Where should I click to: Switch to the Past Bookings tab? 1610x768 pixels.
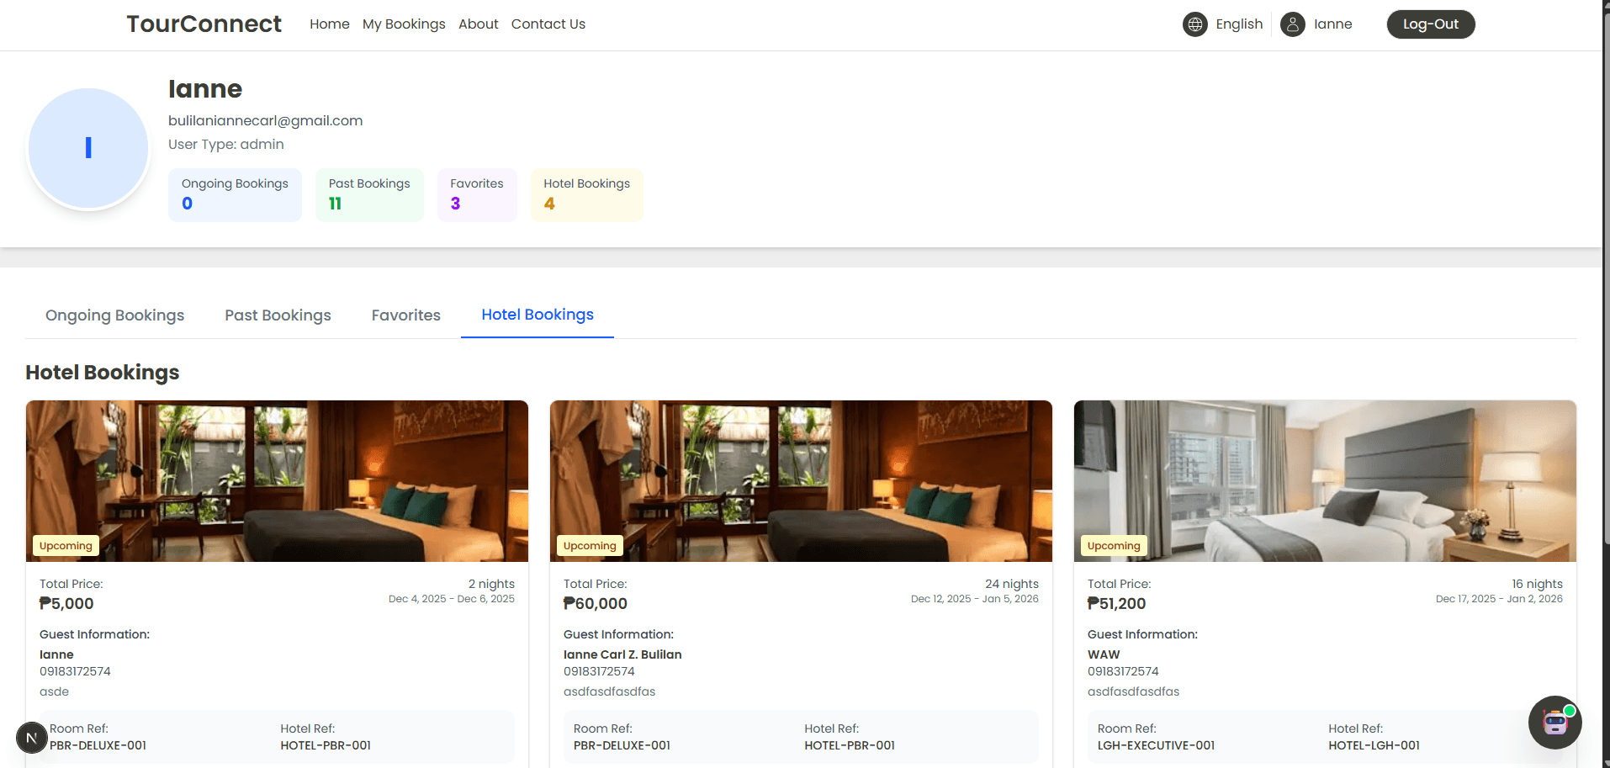[x=278, y=315]
